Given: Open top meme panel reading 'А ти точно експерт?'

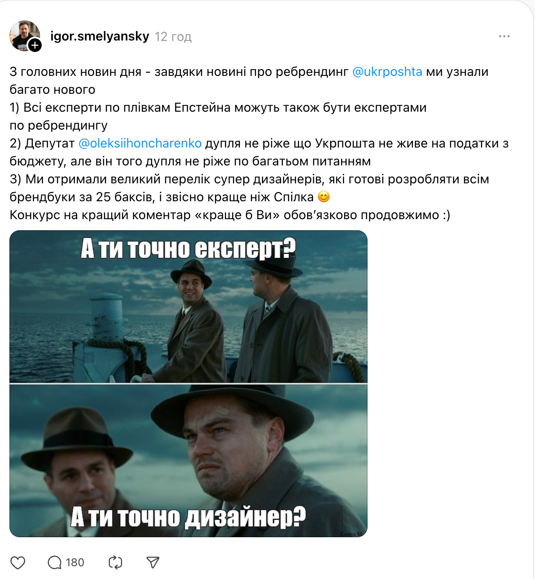Looking at the screenshot, I should [x=188, y=307].
